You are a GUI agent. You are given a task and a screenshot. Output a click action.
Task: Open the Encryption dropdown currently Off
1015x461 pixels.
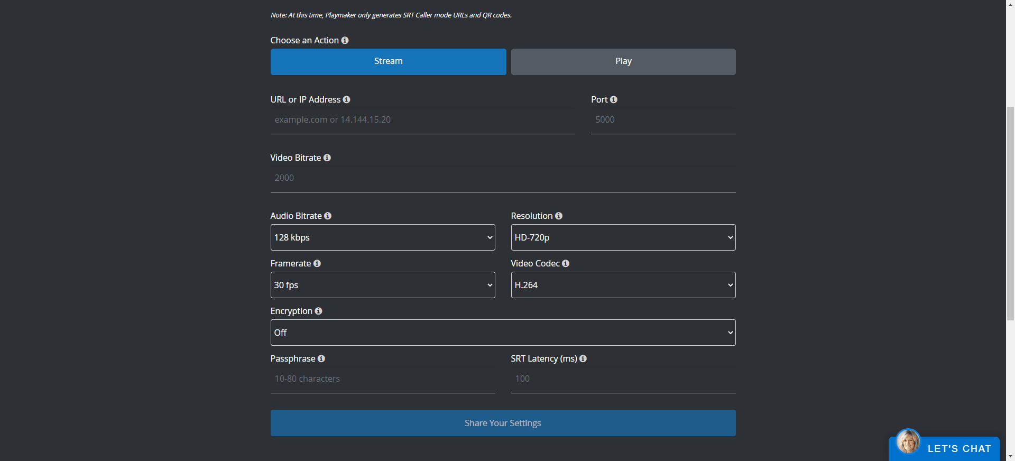(x=502, y=333)
